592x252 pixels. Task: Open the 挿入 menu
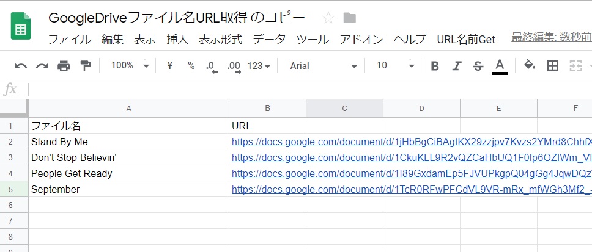pos(177,39)
